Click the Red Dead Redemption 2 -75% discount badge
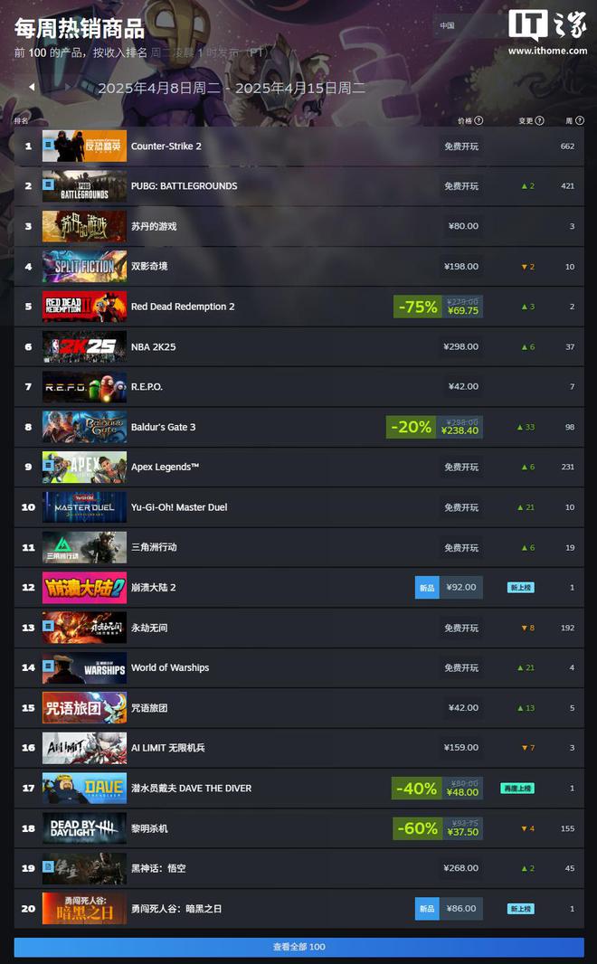Image resolution: width=597 pixels, height=964 pixels. tap(418, 307)
